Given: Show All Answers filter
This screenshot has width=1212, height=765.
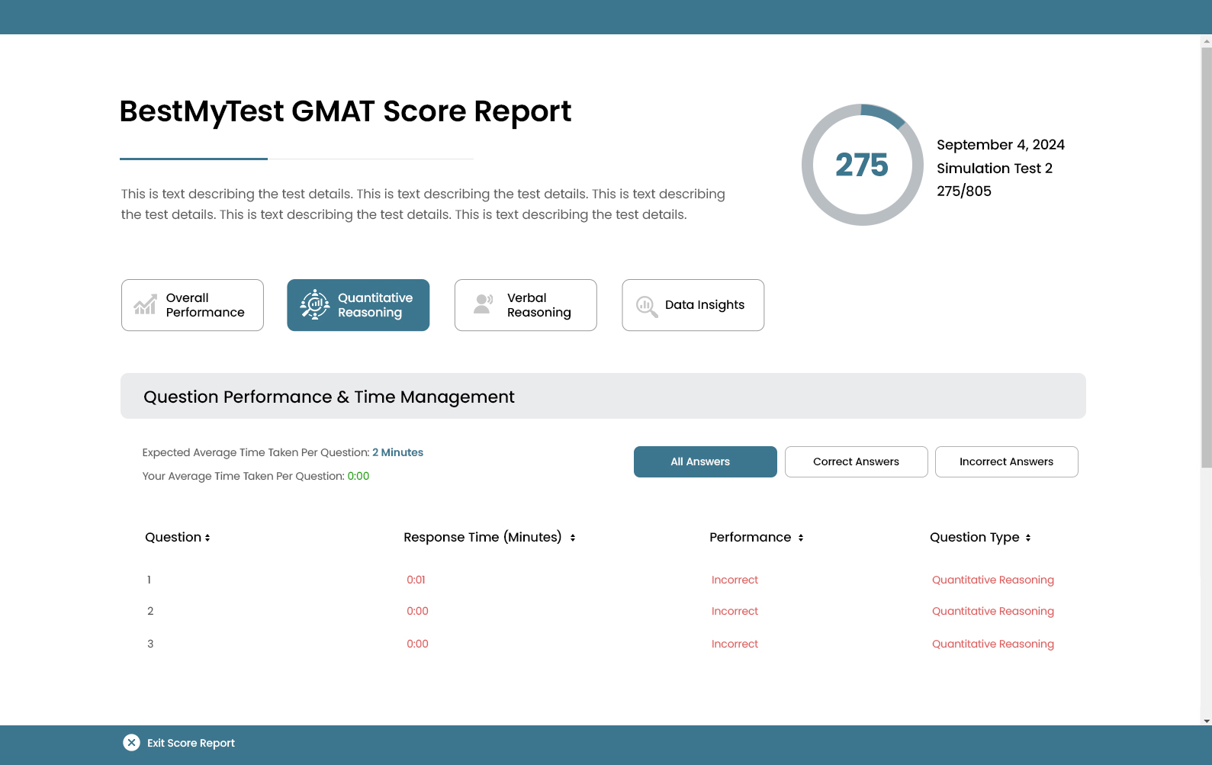Looking at the screenshot, I should pyautogui.click(x=706, y=461).
